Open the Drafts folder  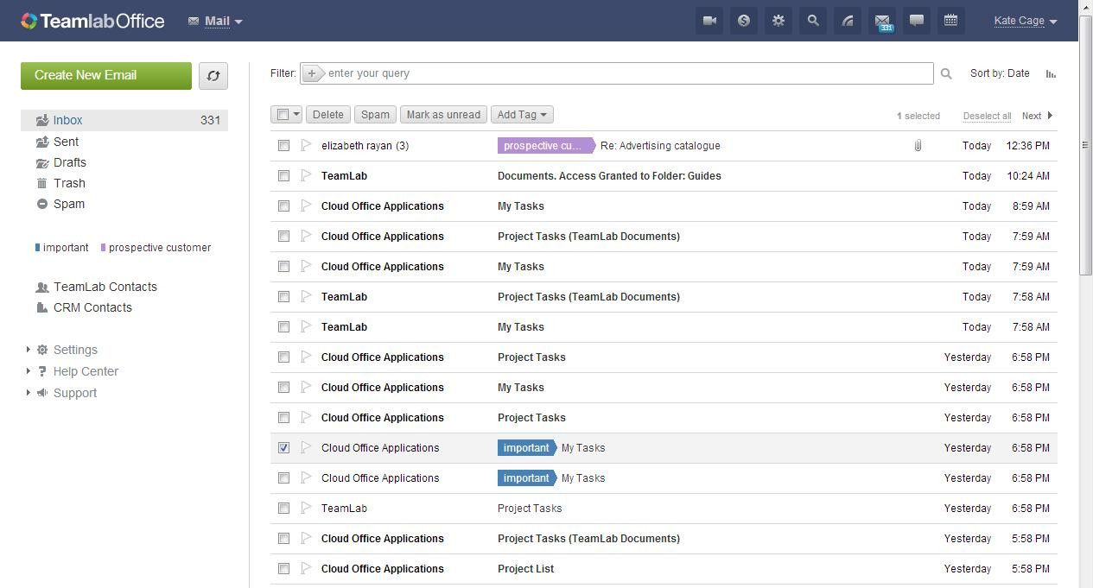(70, 162)
